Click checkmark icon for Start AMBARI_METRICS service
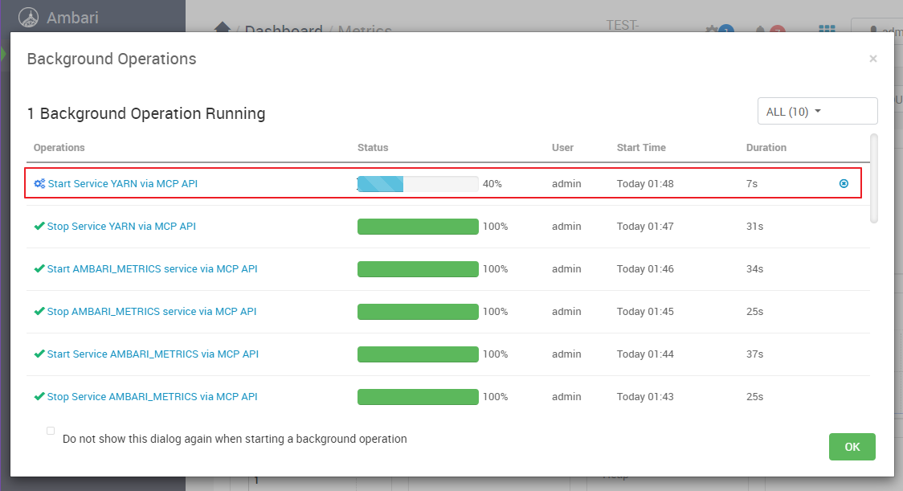 (x=39, y=269)
